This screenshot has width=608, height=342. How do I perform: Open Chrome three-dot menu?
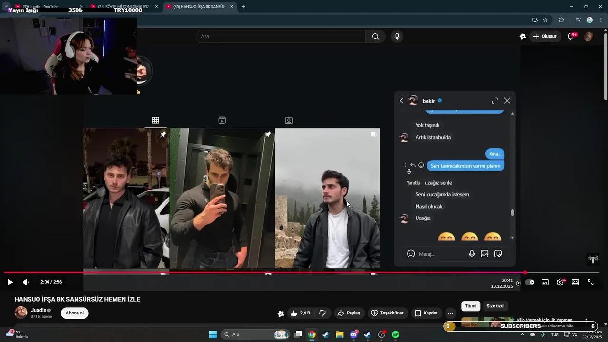pos(601,20)
